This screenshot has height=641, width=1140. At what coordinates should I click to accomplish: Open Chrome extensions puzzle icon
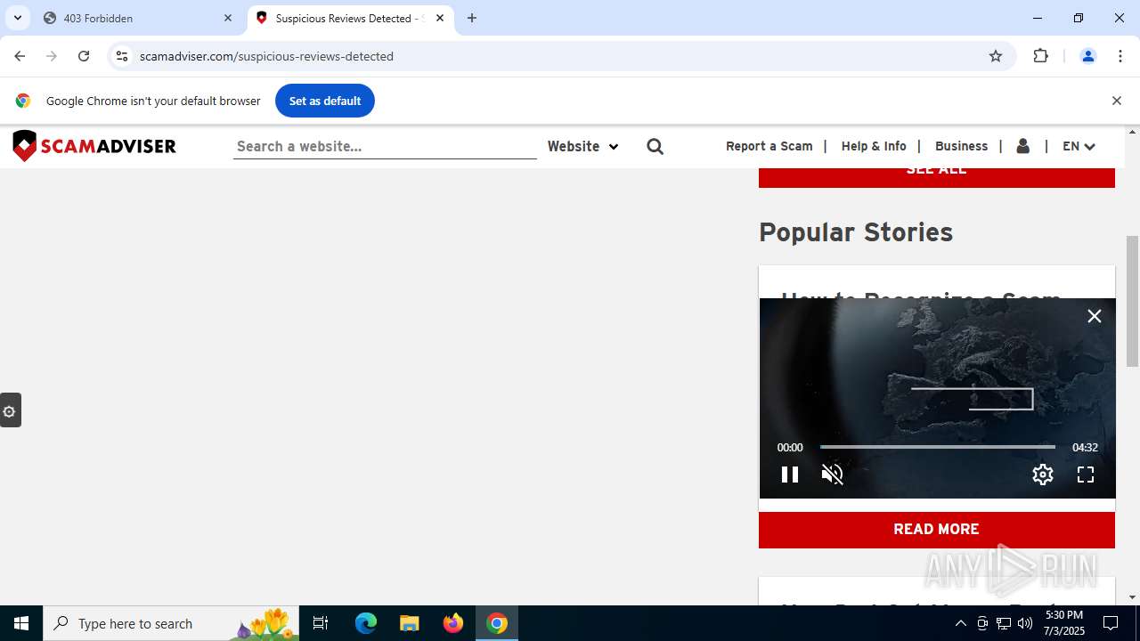(x=1041, y=56)
